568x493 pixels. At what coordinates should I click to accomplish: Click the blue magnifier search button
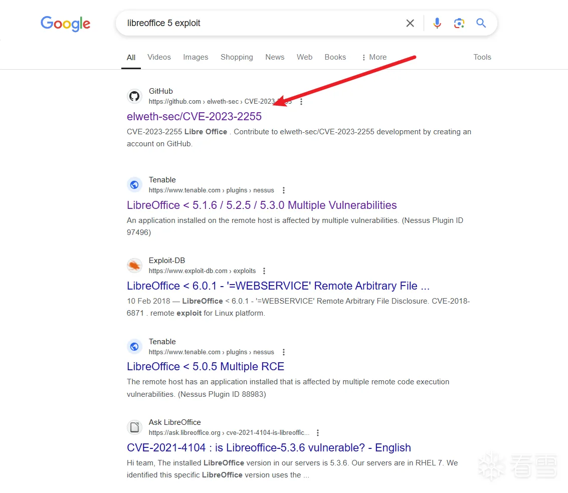[481, 23]
